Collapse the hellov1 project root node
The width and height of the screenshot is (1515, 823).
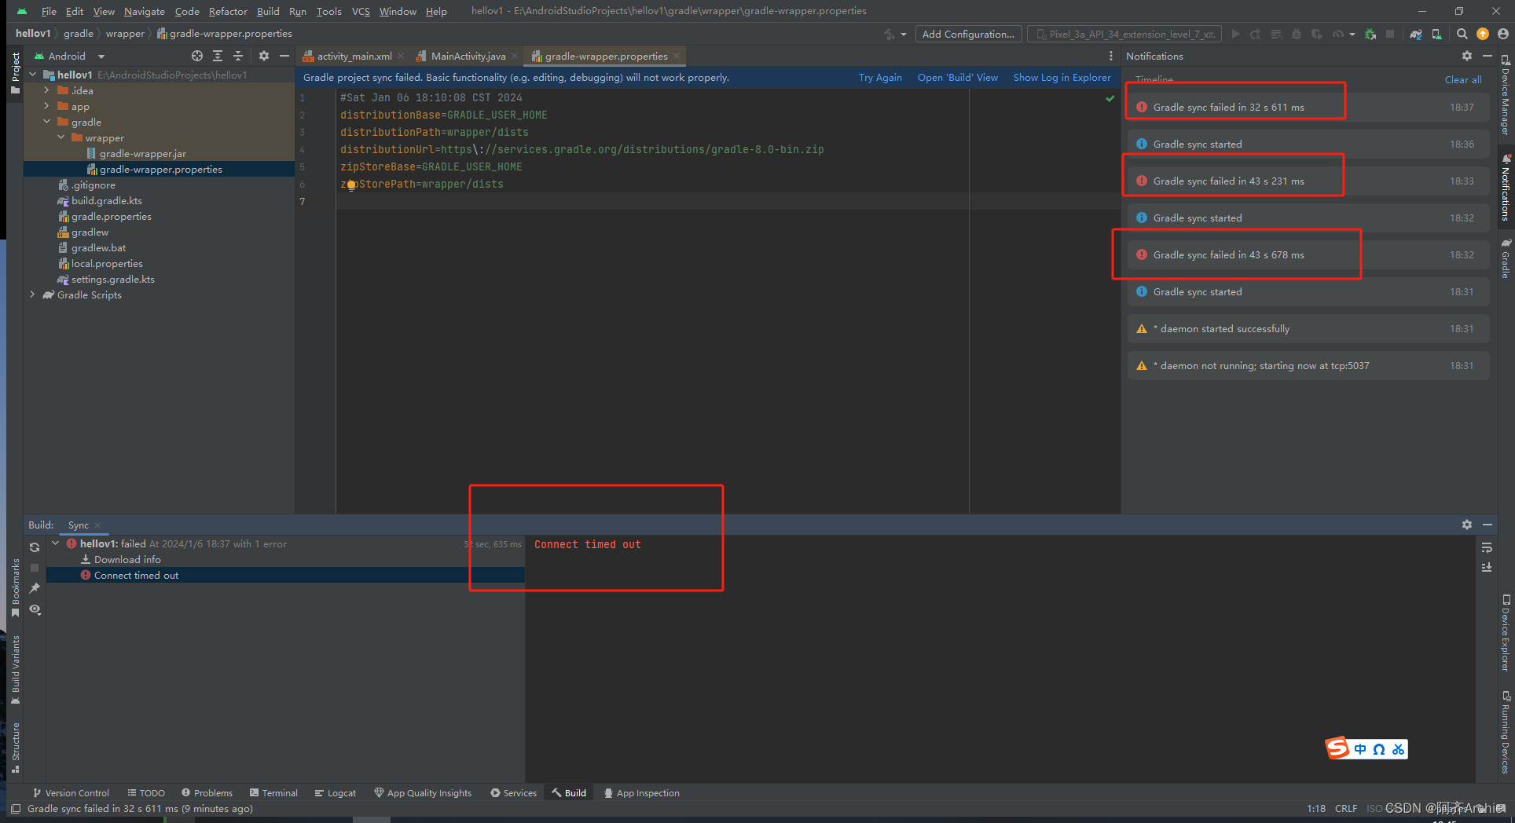(32, 75)
